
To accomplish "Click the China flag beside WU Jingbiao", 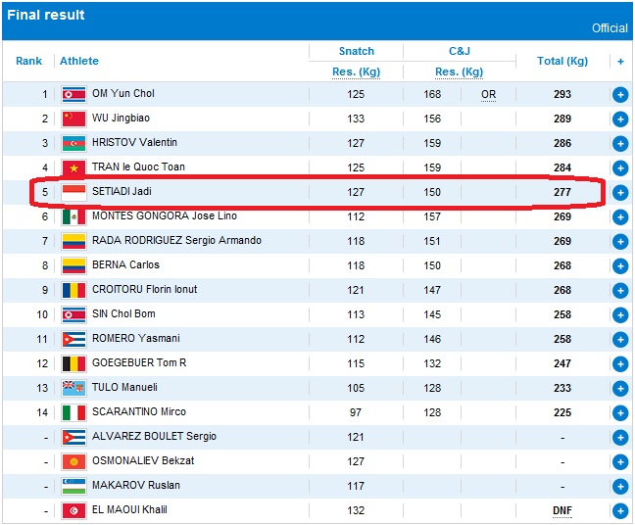I will [x=73, y=119].
